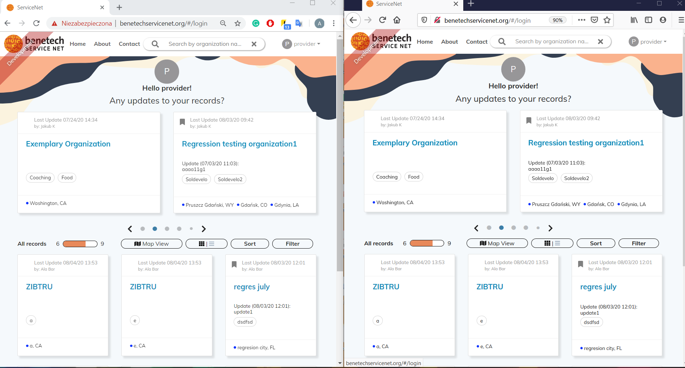Click the bookmark icon on Regression testing organization1 card

click(183, 122)
